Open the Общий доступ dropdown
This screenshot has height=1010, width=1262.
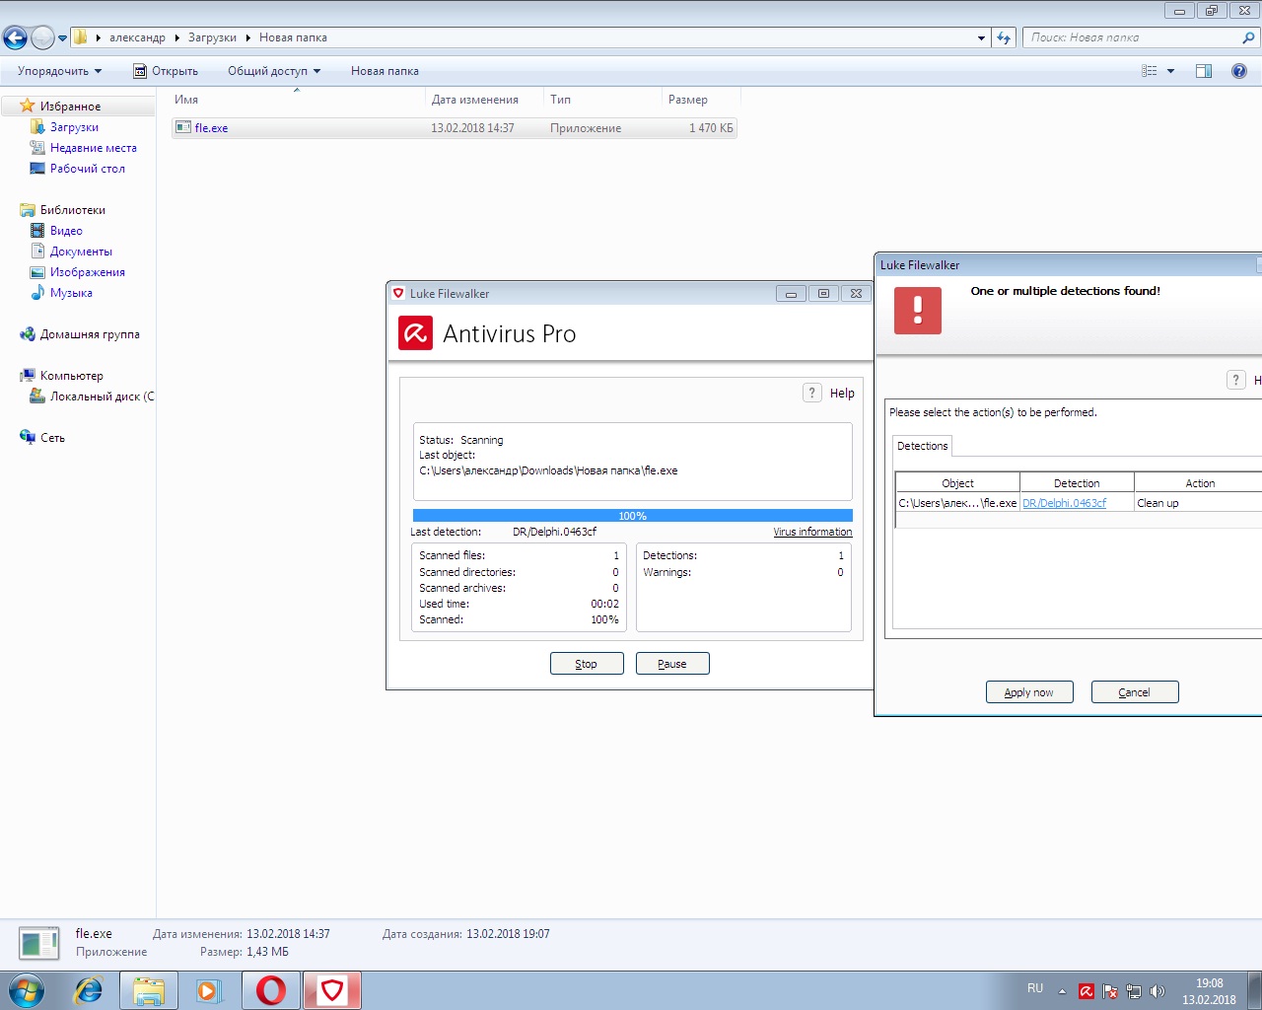click(x=273, y=71)
